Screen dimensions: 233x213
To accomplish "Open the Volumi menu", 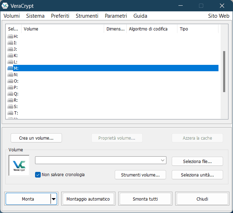I will [x=12, y=16].
